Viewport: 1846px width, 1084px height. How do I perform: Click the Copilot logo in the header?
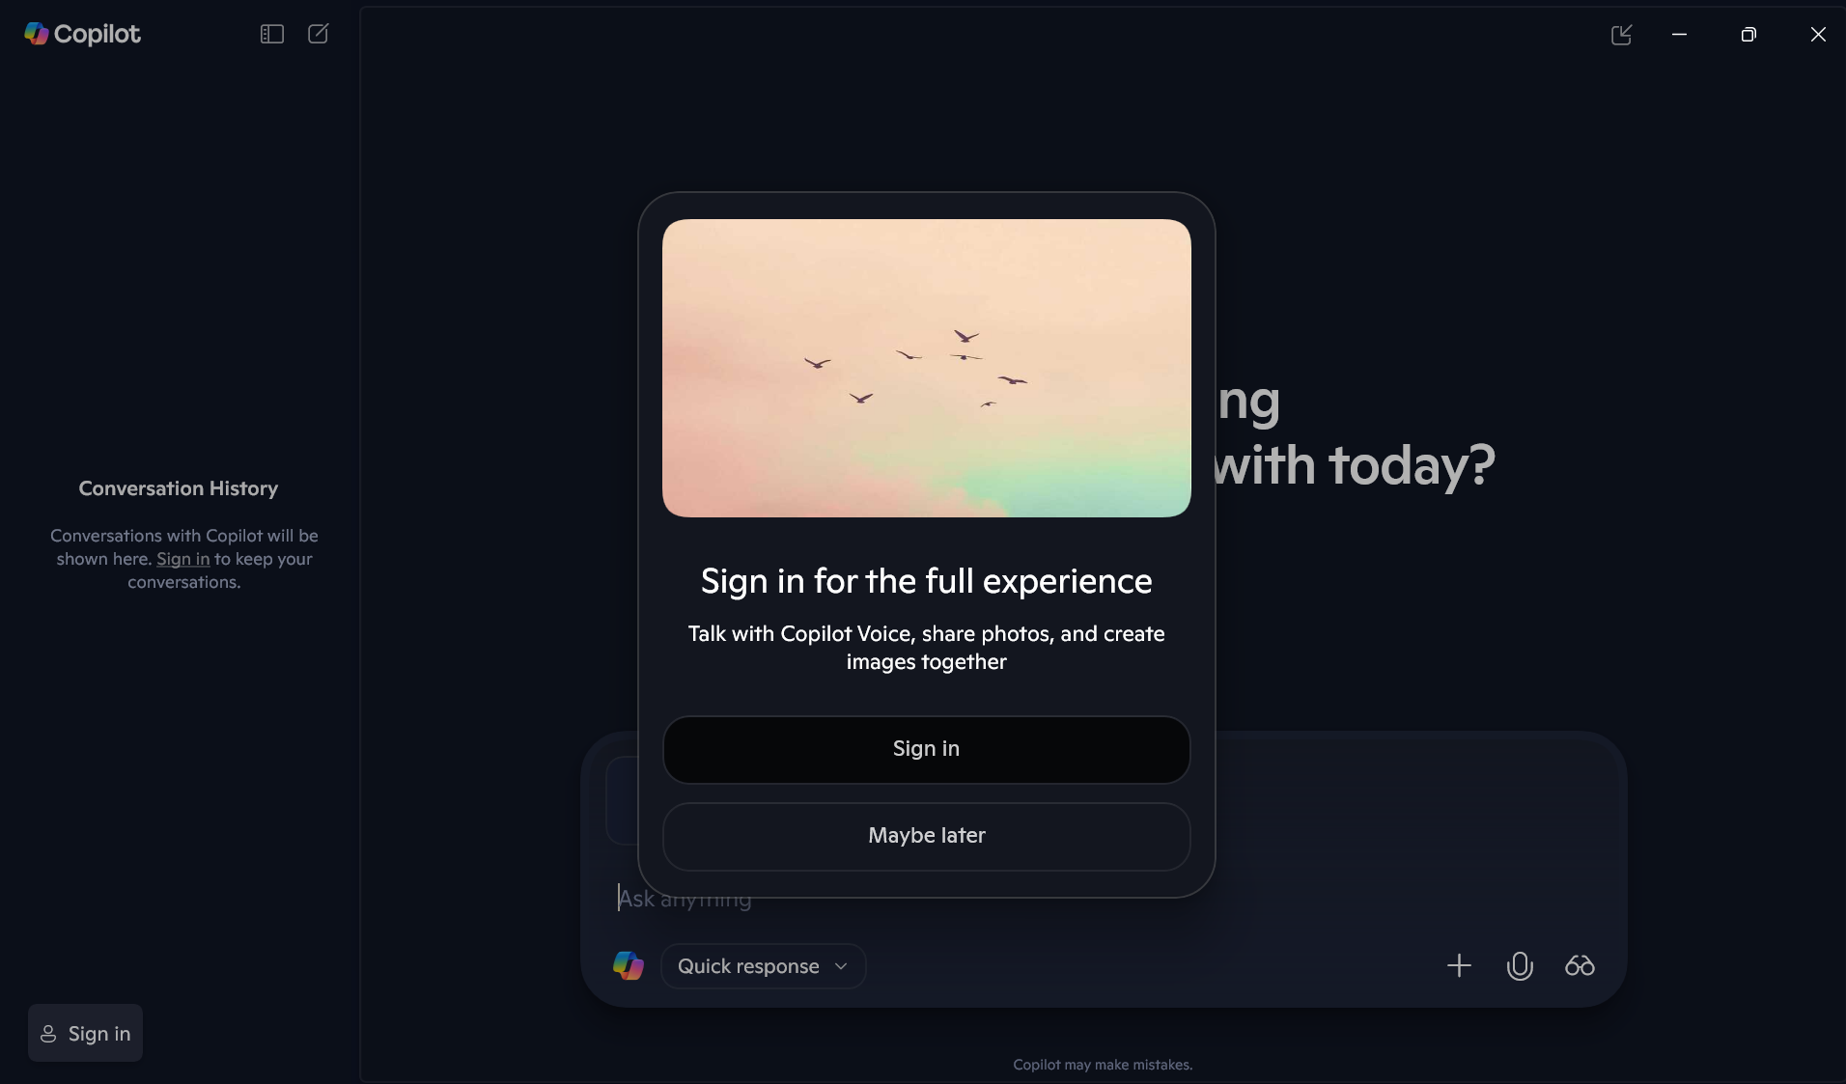tap(82, 34)
